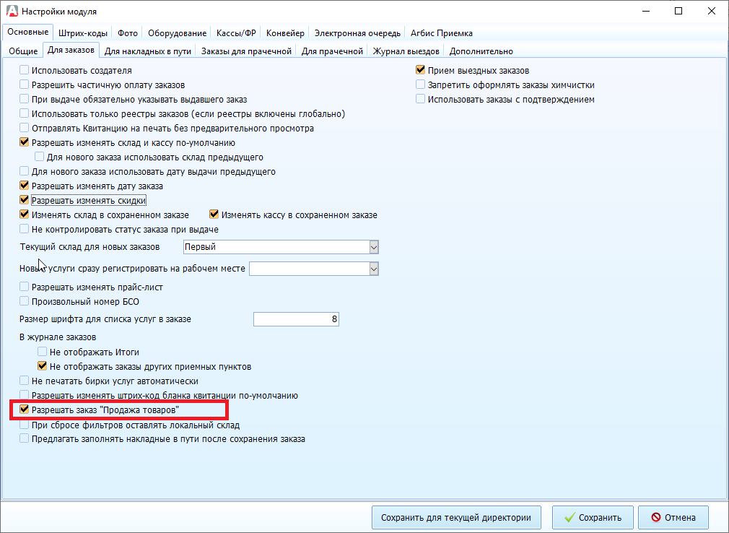Image resolution: width=729 pixels, height=533 pixels.
Task: Check Не отображать Итоги
Action: [x=43, y=352]
